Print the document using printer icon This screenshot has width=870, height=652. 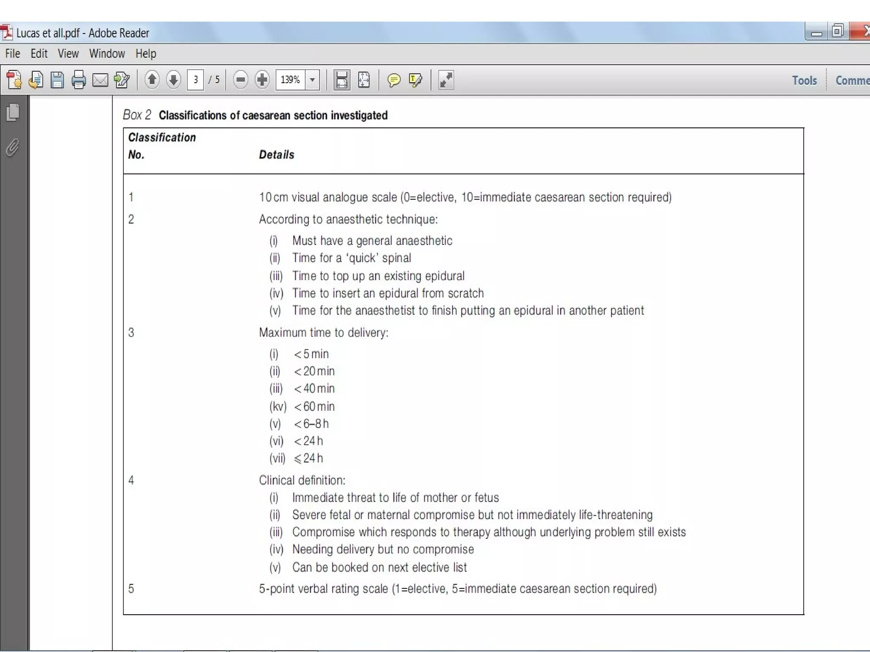click(x=79, y=80)
